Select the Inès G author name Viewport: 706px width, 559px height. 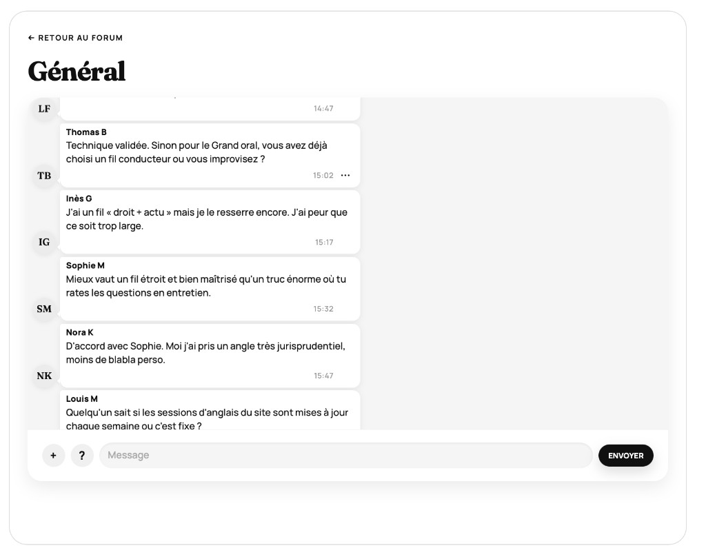[79, 199]
